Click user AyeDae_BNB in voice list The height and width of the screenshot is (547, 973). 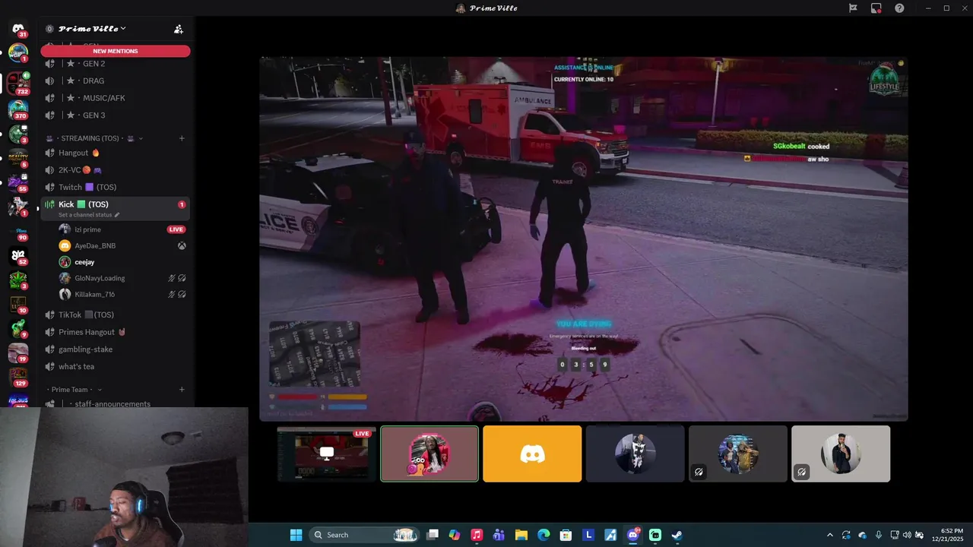pyautogui.click(x=122, y=245)
